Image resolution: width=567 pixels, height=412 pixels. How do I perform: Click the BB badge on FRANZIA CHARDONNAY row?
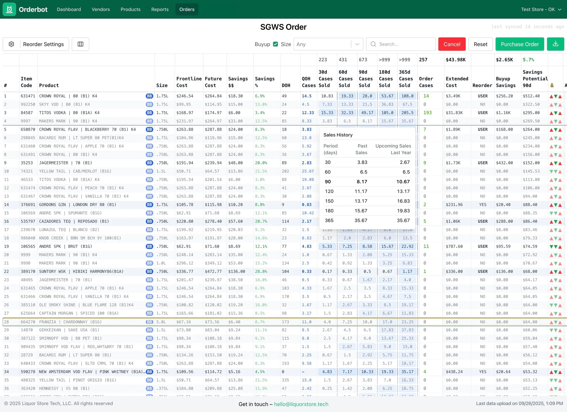click(149, 322)
